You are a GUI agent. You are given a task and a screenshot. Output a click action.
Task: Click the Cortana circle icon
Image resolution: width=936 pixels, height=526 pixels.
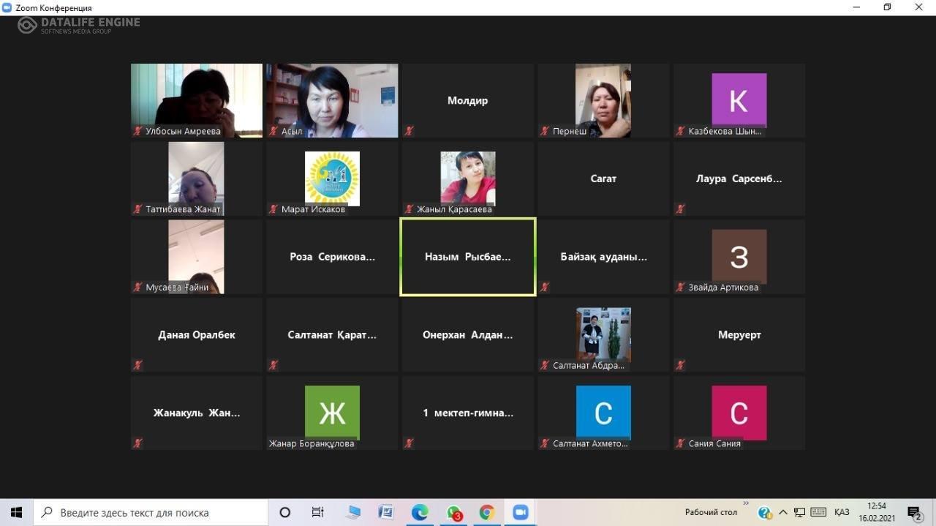(x=285, y=512)
